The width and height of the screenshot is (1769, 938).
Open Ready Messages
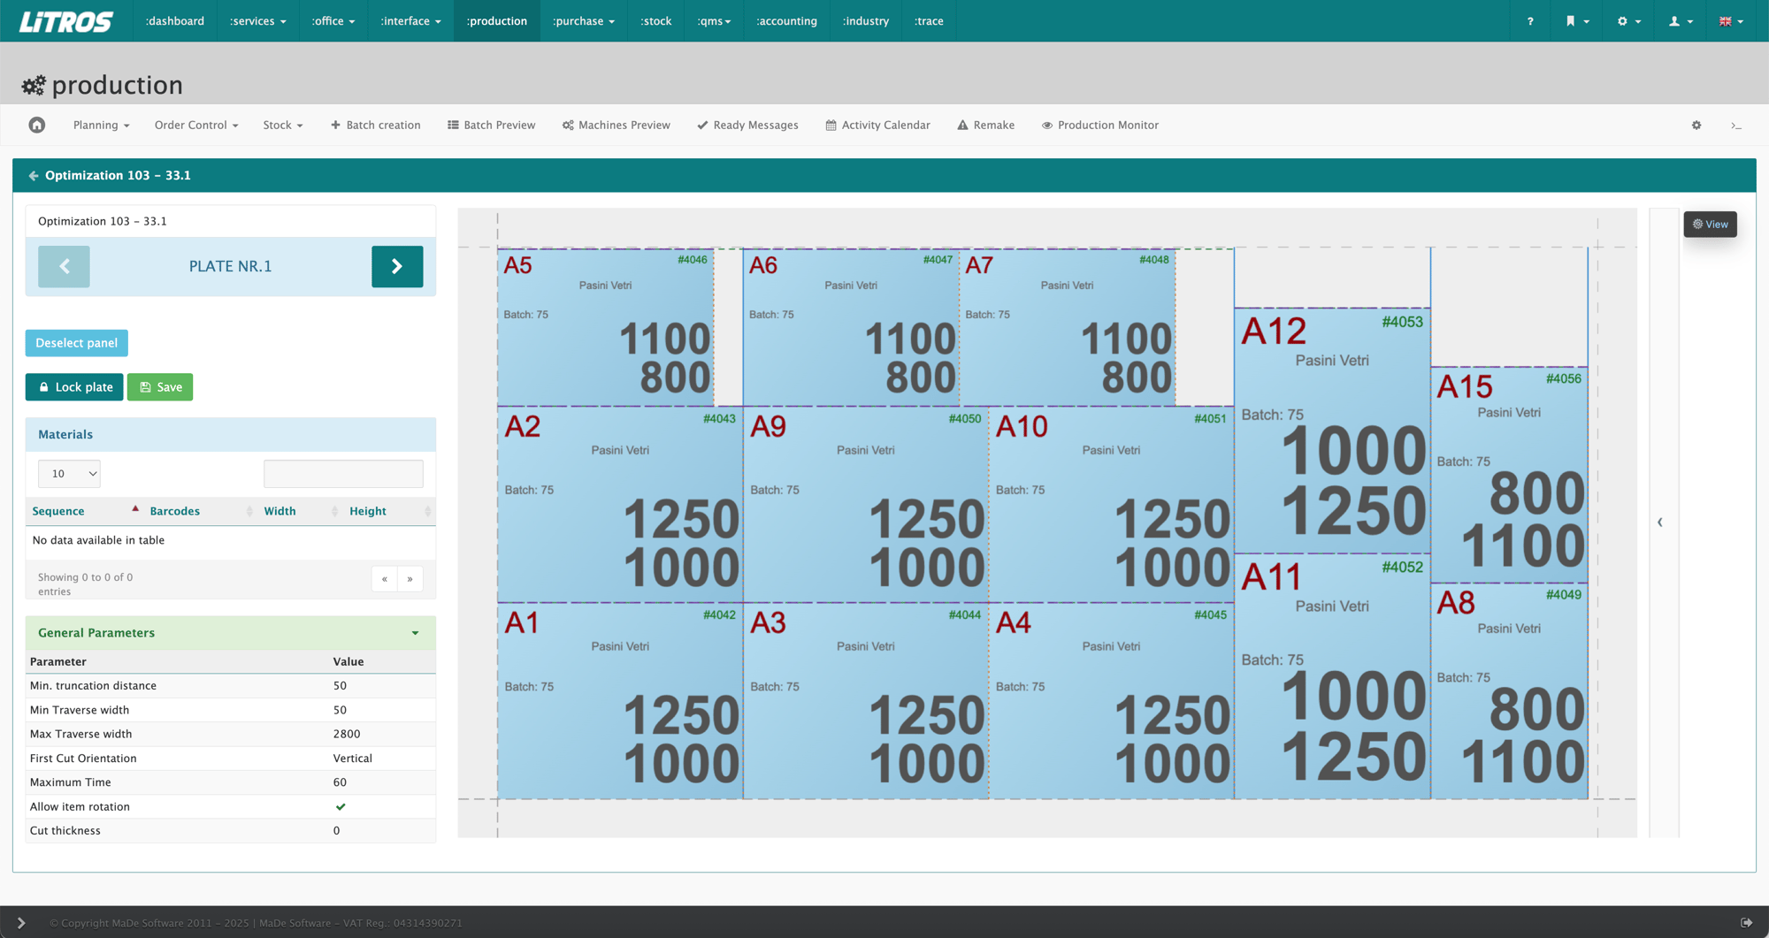coord(747,126)
